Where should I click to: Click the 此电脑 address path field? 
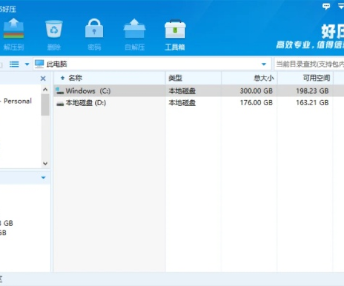click(153, 64)
